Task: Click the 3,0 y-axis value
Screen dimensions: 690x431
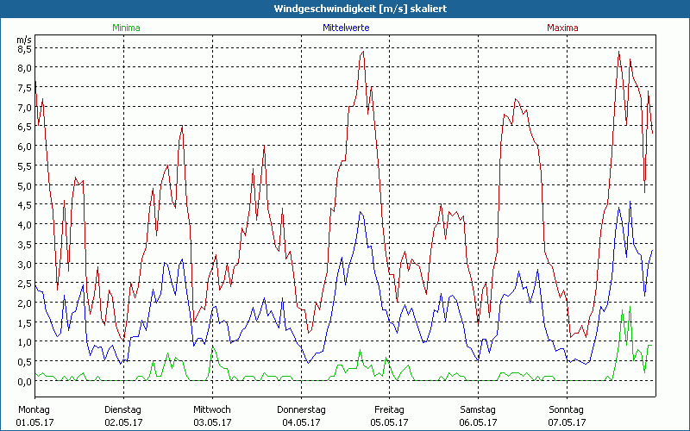Action: (x=24, y=265)
